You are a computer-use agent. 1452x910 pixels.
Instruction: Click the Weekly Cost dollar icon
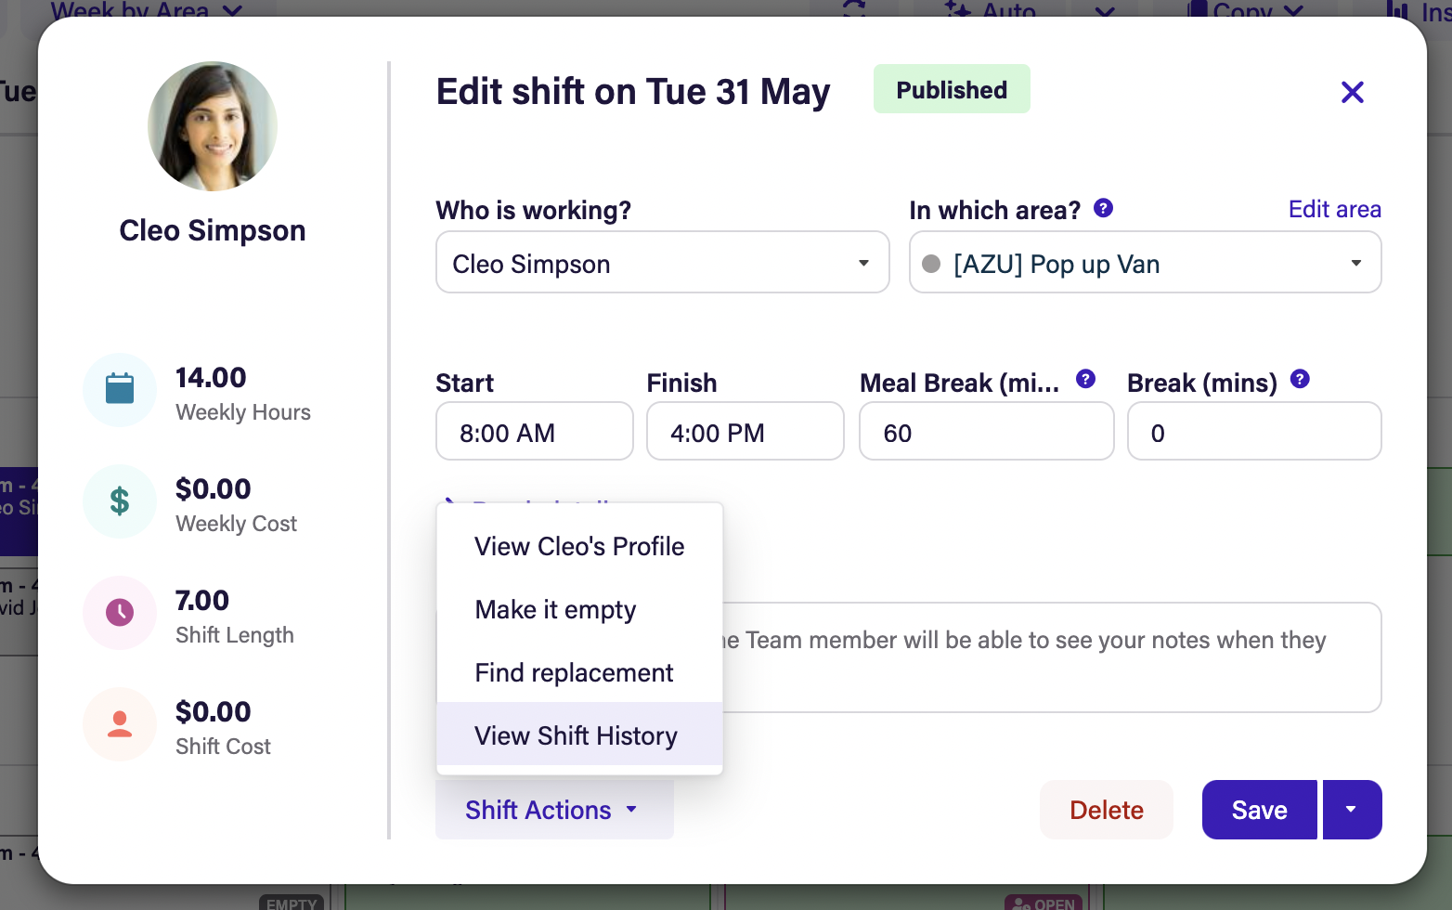(x=120, y=500)
